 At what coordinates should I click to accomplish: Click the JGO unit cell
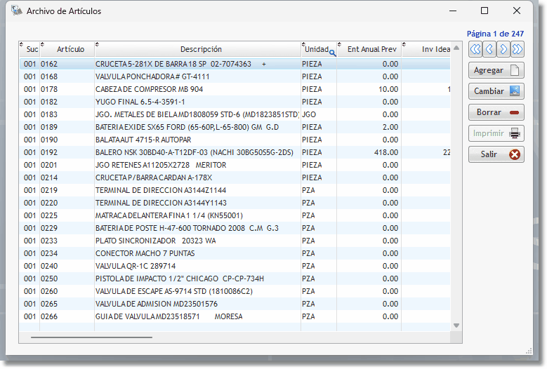[x=309, y=114]
